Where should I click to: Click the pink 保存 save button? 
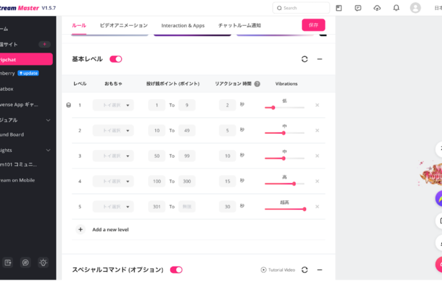pos(313,25)
